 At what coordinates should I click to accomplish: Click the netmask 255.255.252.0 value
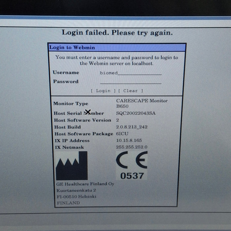click(x=132, y=147)
